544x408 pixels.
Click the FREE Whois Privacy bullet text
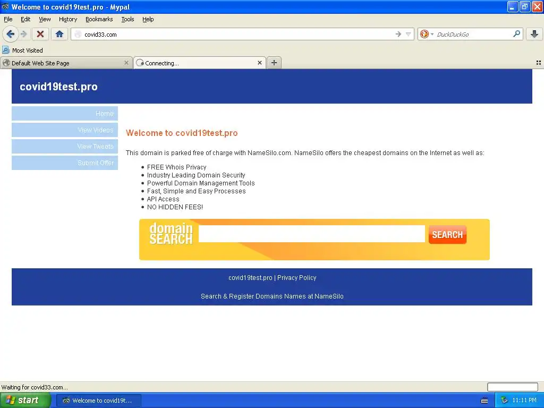[x=176, y=167]
